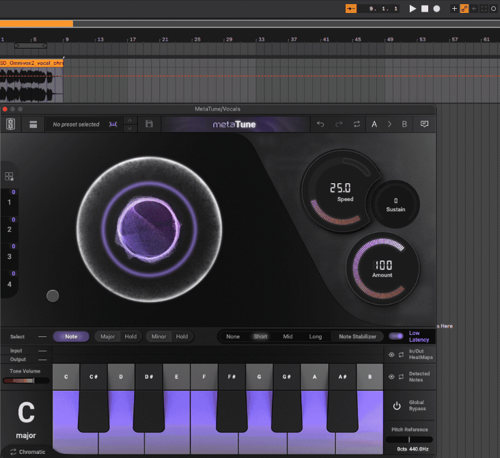Viewport: 500px width, 458px height.
Task: Toggle Hold next to Minor
Action: pos(182,336)
